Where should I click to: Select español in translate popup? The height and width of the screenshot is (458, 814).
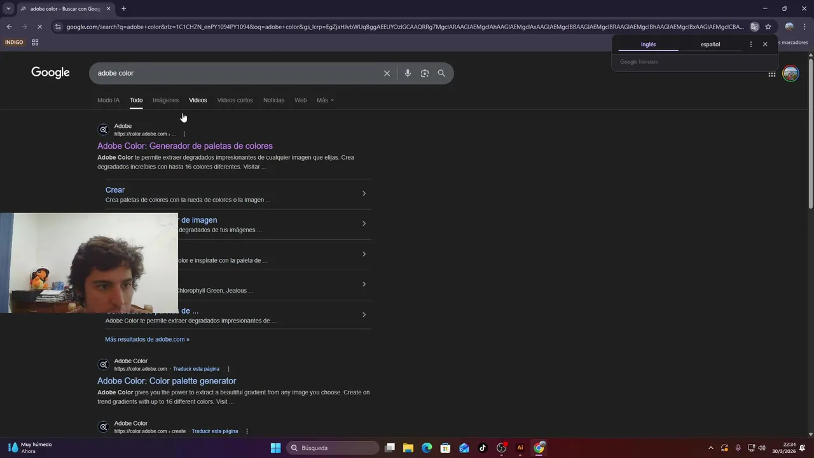pyautogui.click(x=710, y=45)
